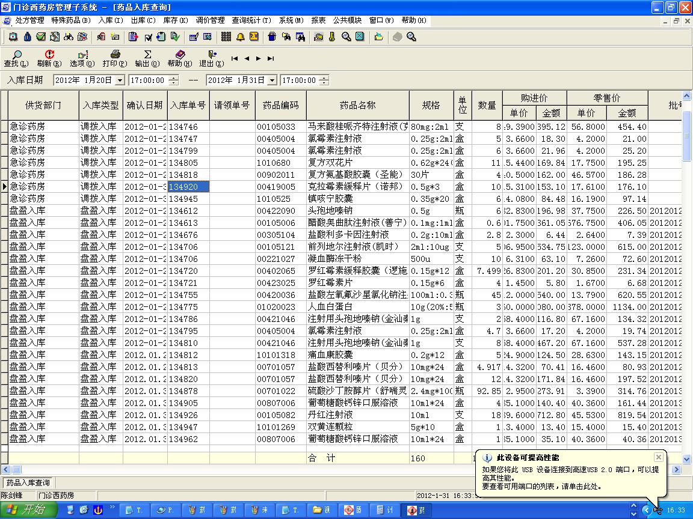The width and height of the screenshot is (693, 519).
Task: Open 选项(O) options
Action: [82, 59]
